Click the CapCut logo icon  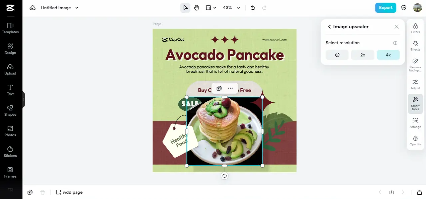10,8
